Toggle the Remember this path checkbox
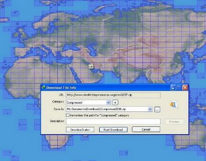The width and height of the screenshot is (206, 161). (68, 115)
